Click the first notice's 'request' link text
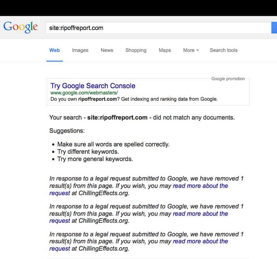Image resolution: width=277 pixels, height=259 pixels. pyautogui.click(x=60, y=193)
